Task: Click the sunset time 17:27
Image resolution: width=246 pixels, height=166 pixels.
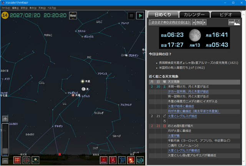Action: [175, 45]
